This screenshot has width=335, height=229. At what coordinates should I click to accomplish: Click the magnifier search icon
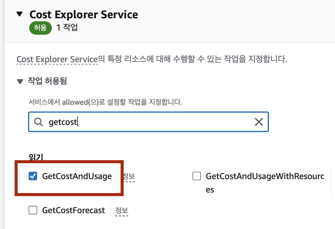(38, 122)
